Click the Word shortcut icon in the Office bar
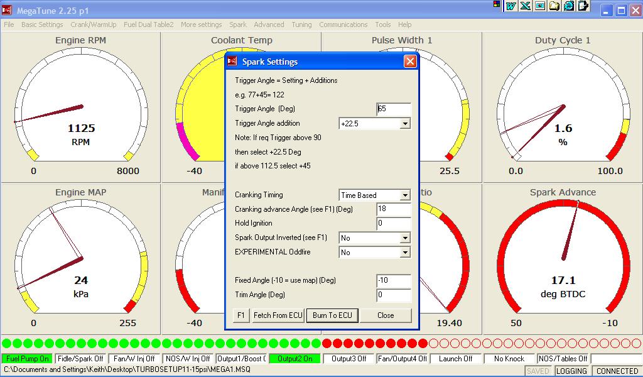The image size is (643, 377). point(511,6)
